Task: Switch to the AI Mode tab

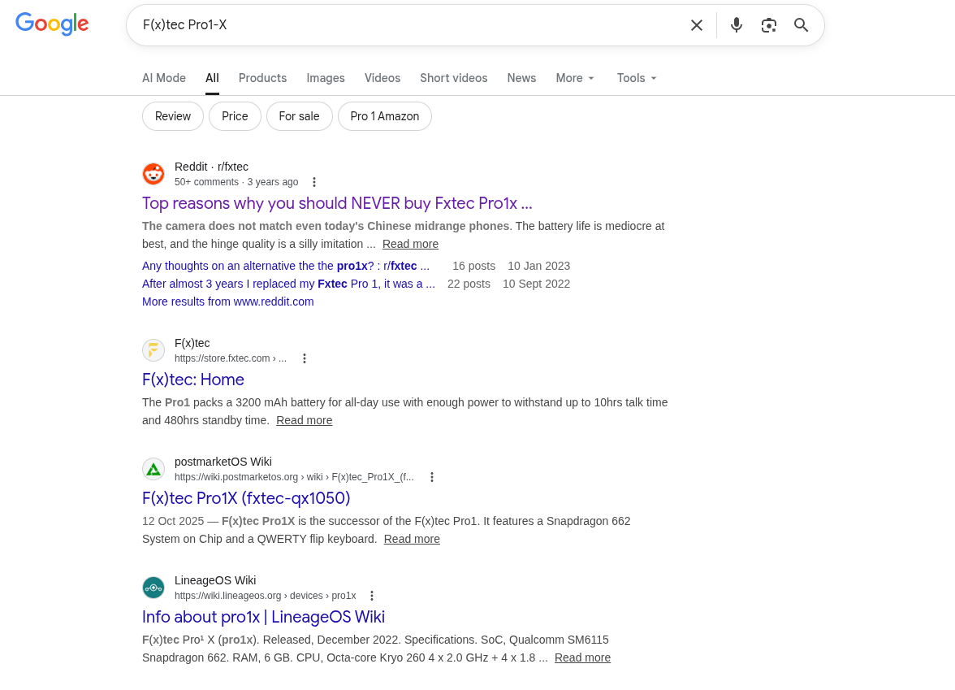Action: pyautogui.click(x=164, y=78)
